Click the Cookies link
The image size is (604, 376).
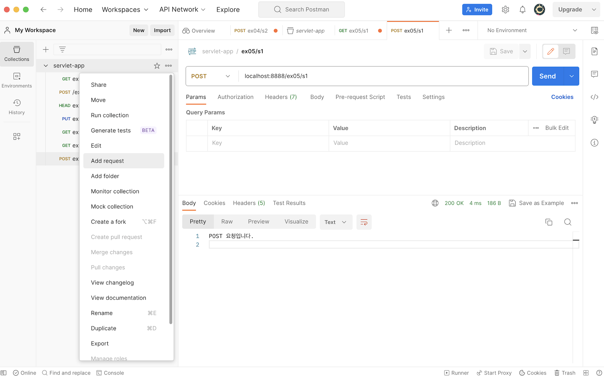pyautogui.click(x=562, y=97)
